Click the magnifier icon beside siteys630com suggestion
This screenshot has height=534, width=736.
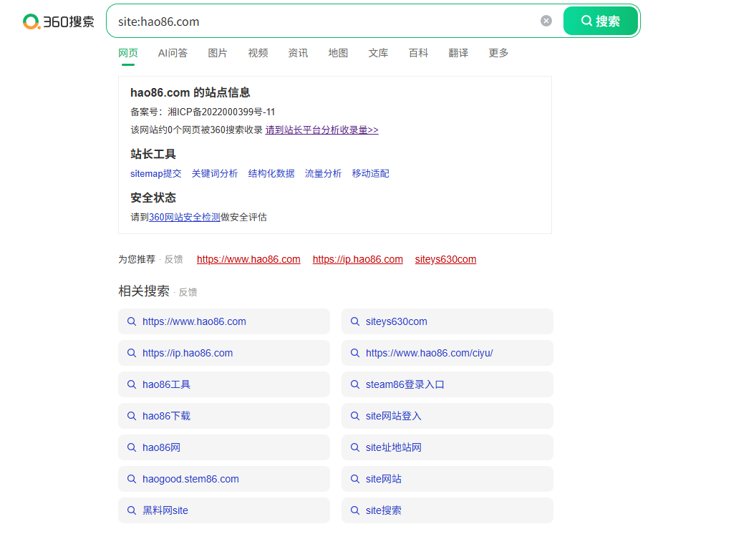pos(355,321)
